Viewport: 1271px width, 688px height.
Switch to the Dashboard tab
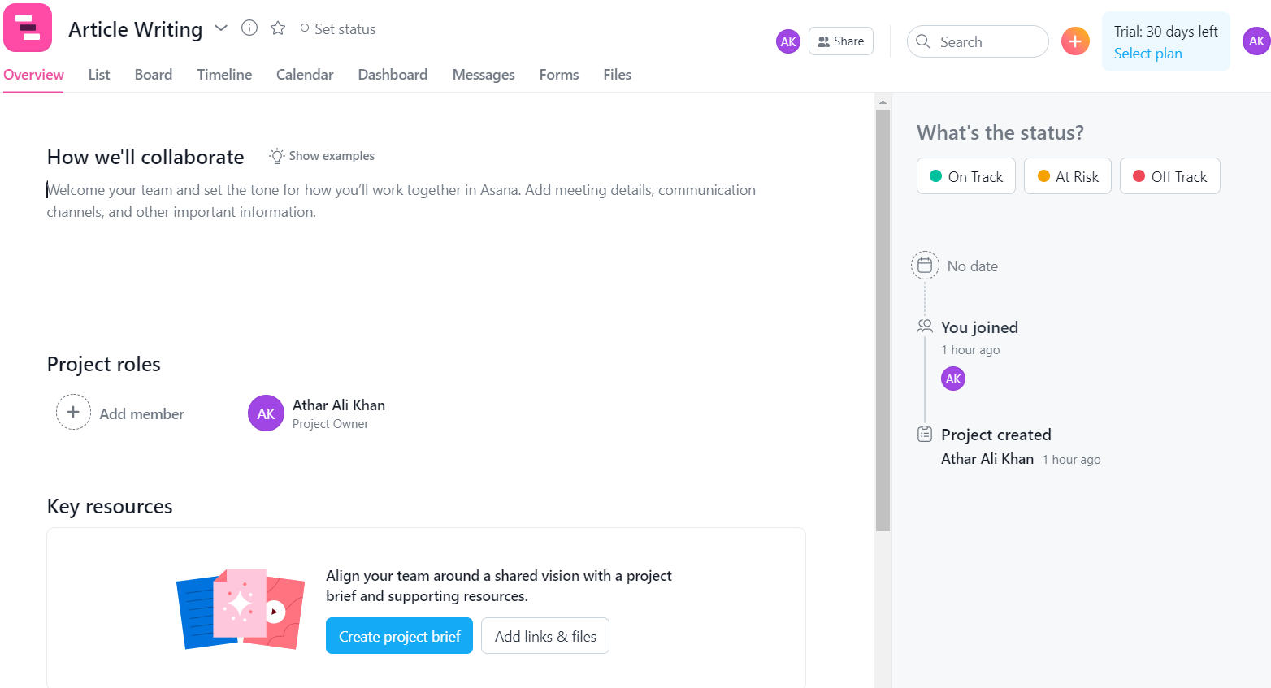coord(393,75)
